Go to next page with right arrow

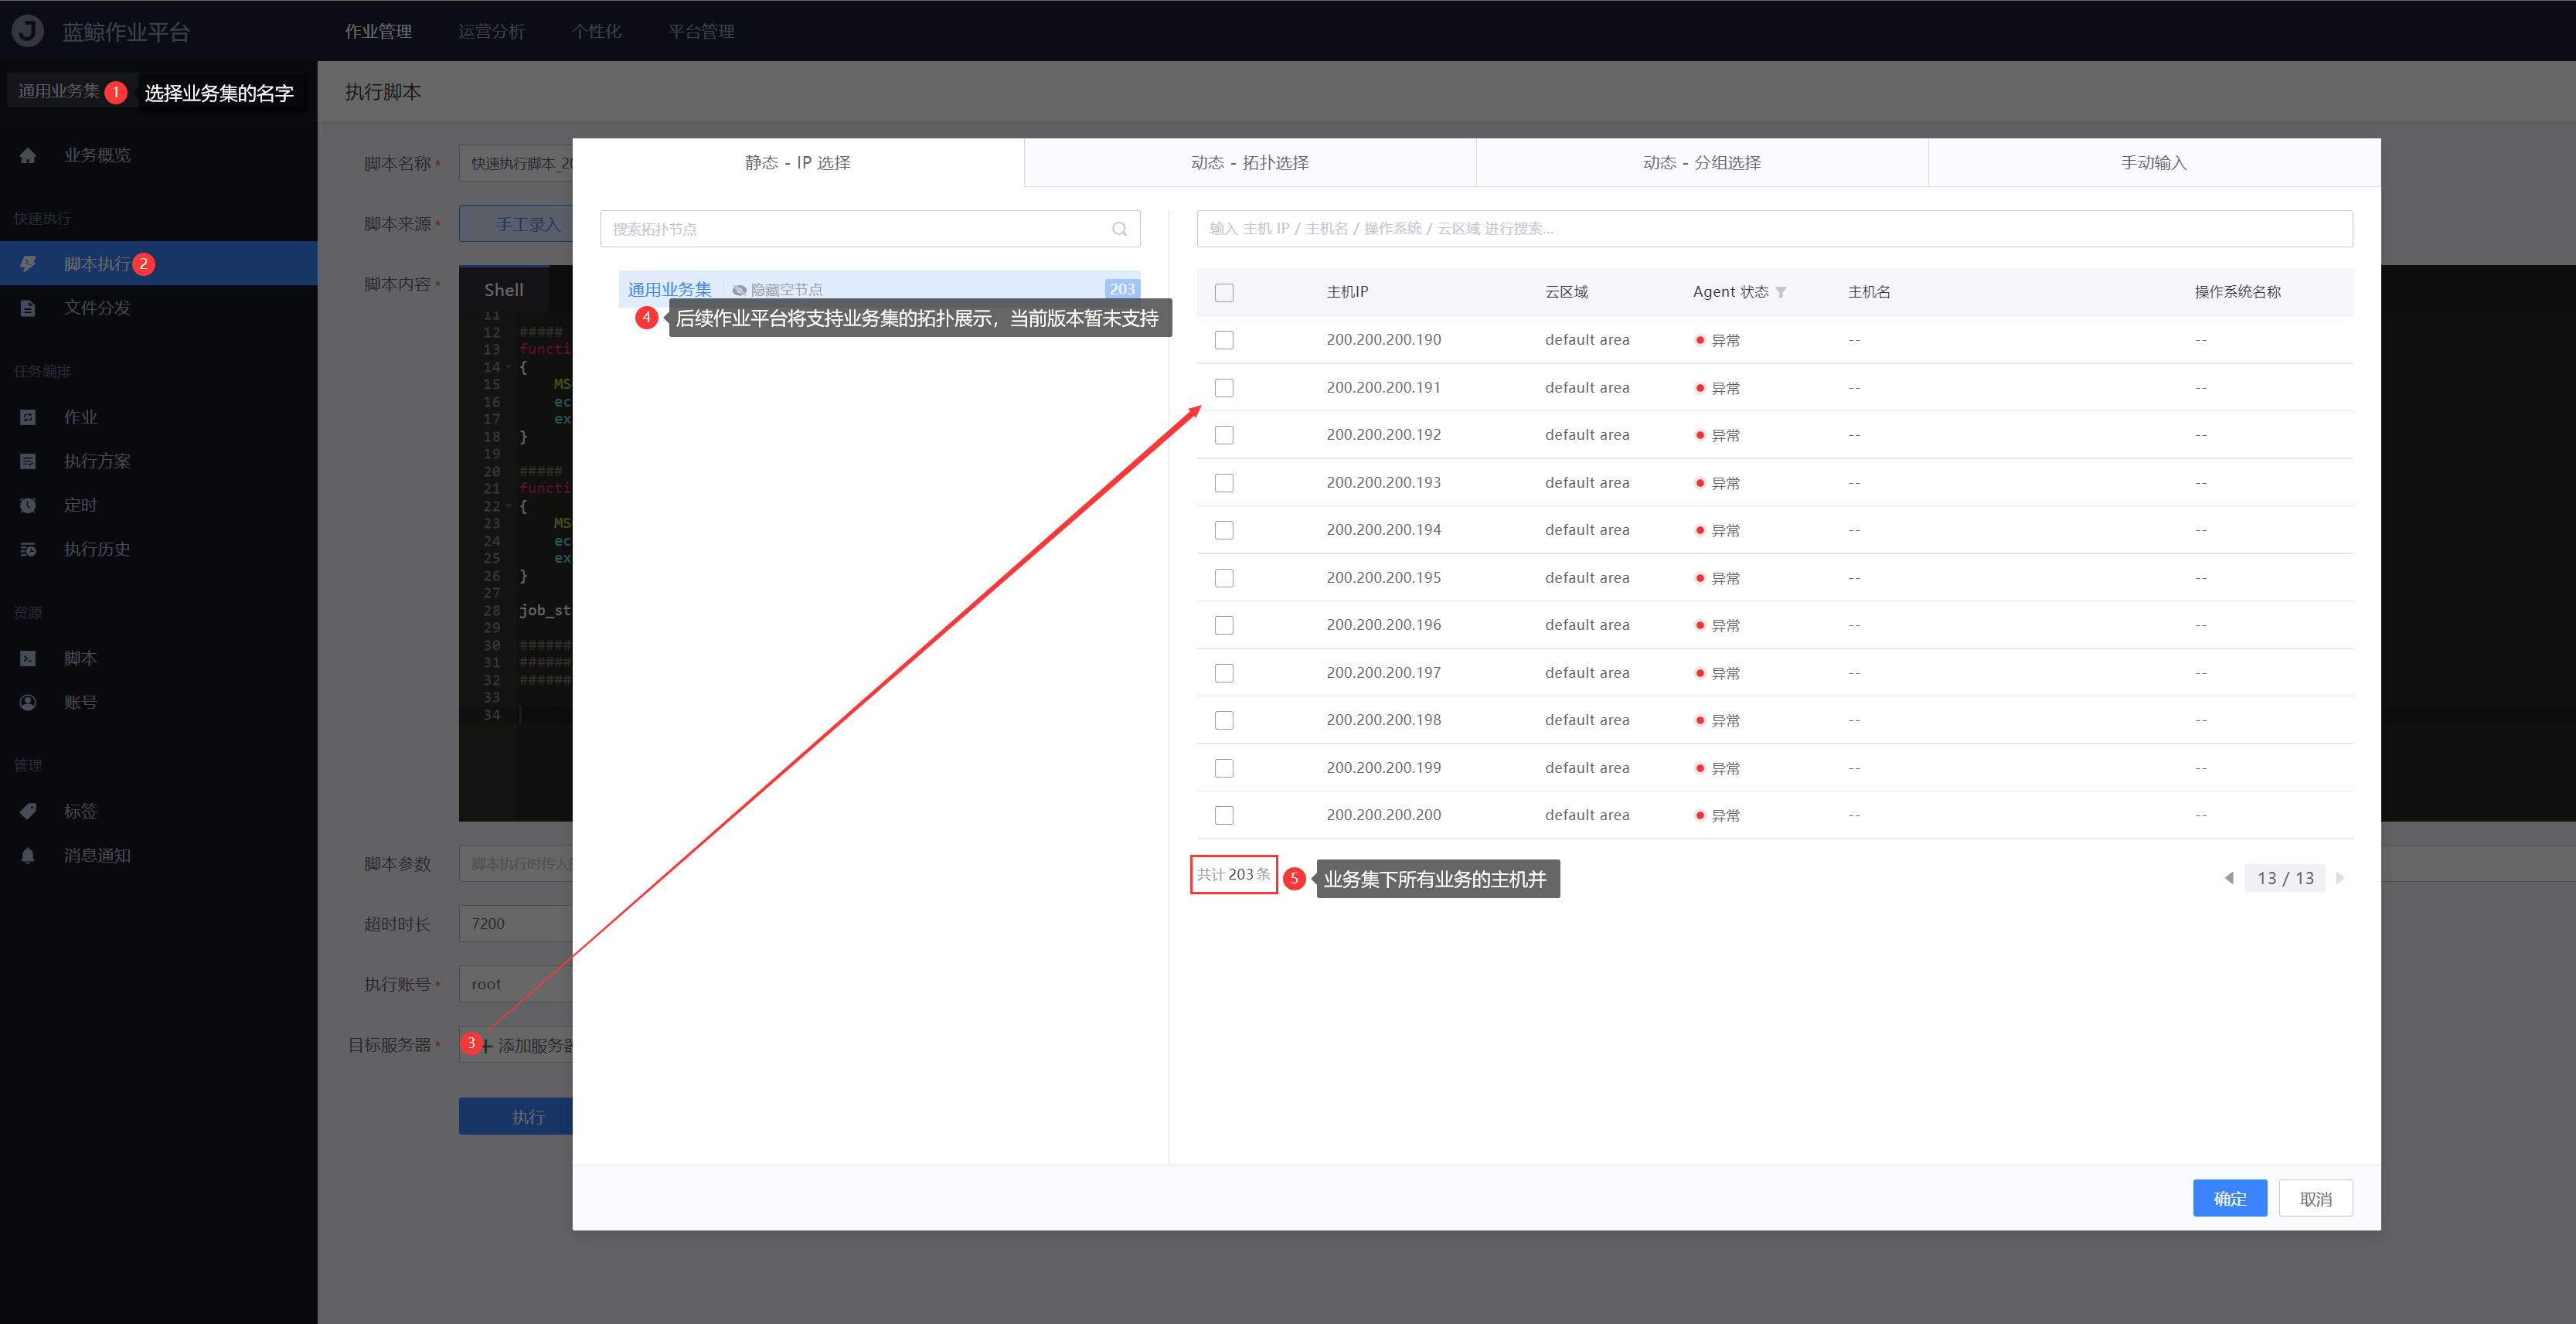pyautogui.click(x=2339, y=878)
